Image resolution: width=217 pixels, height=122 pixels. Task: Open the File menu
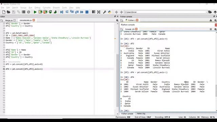[2, 7]
